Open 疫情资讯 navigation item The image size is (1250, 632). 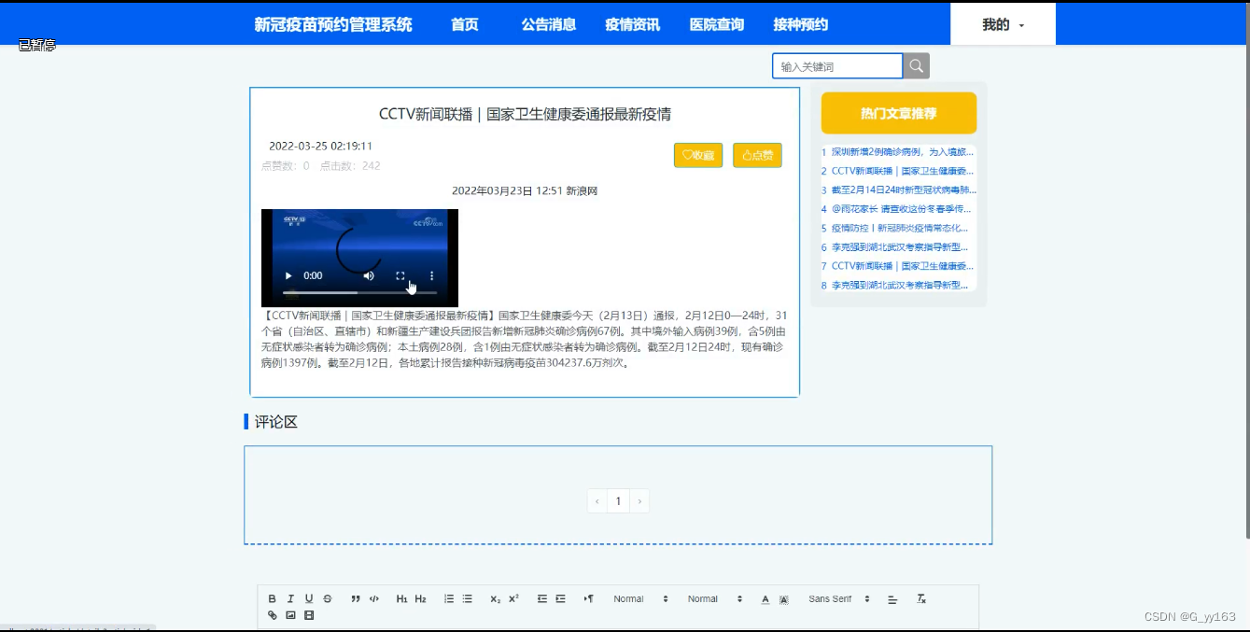coord(633,24)
